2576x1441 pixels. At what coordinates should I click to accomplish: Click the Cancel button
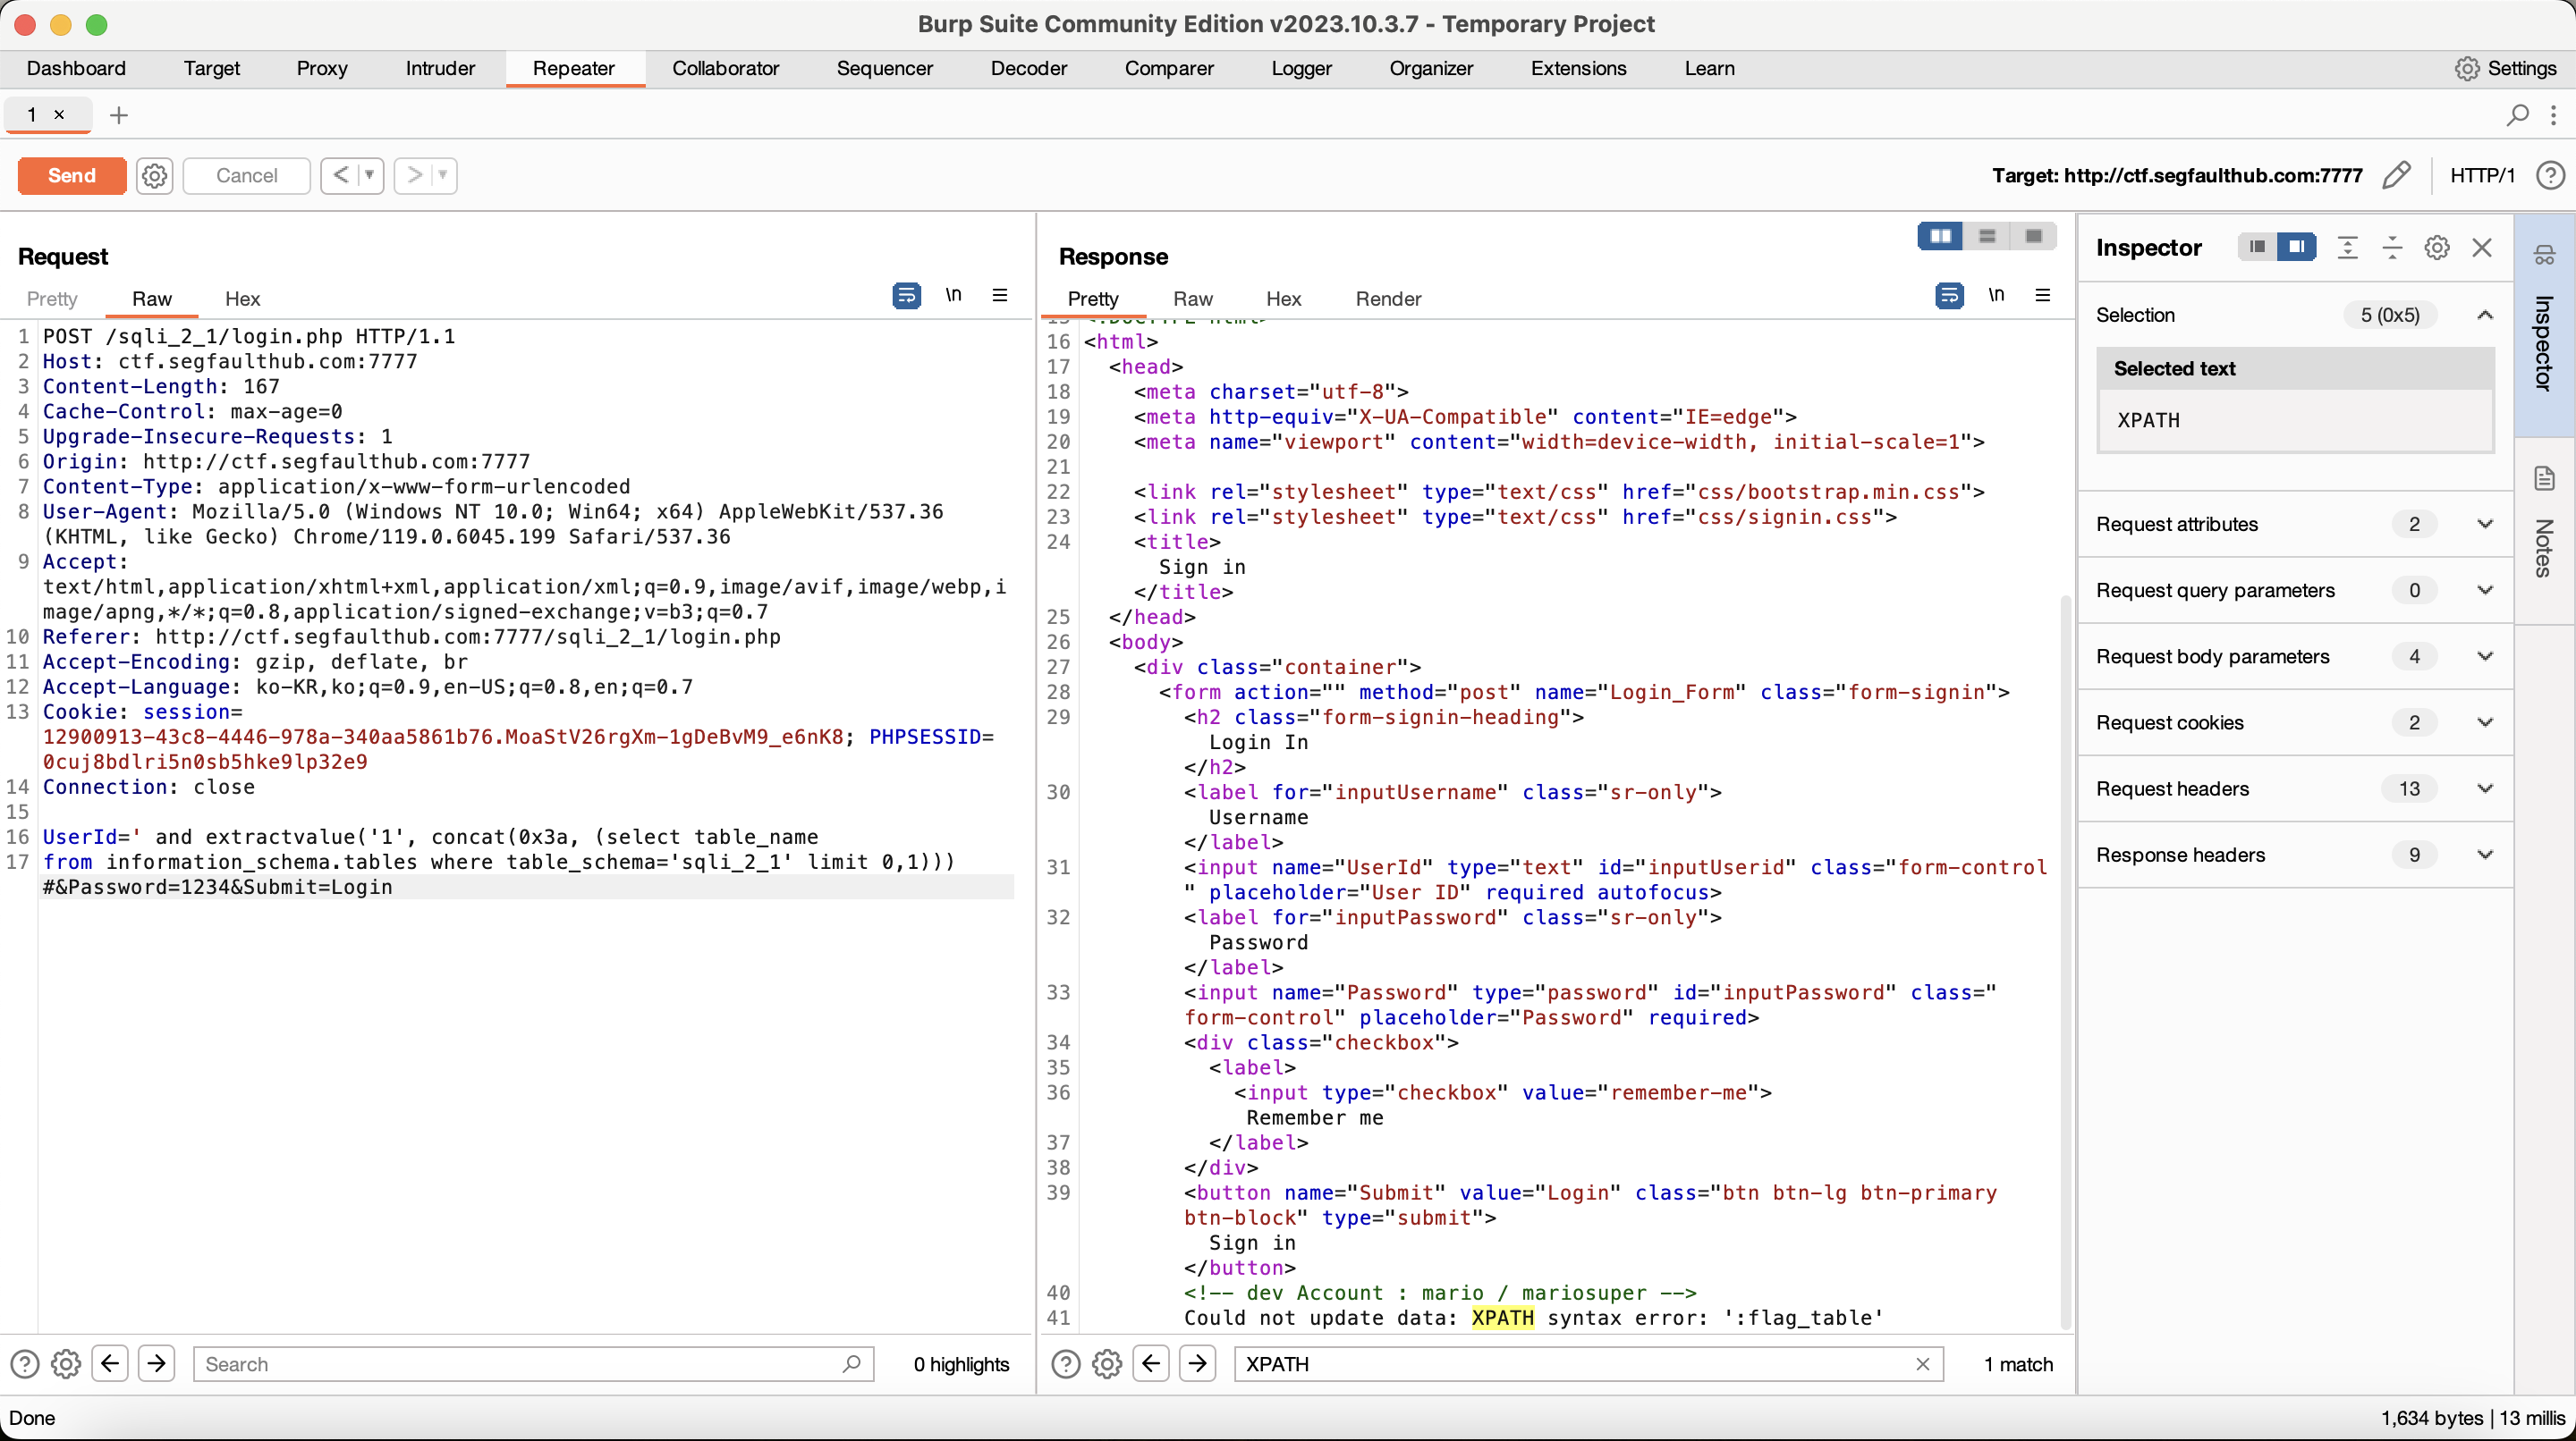[x=247, y=175]
